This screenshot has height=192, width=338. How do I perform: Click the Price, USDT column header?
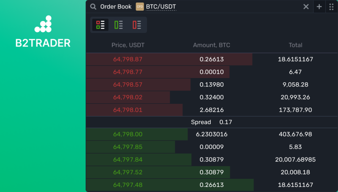click(x=128, y=45)
